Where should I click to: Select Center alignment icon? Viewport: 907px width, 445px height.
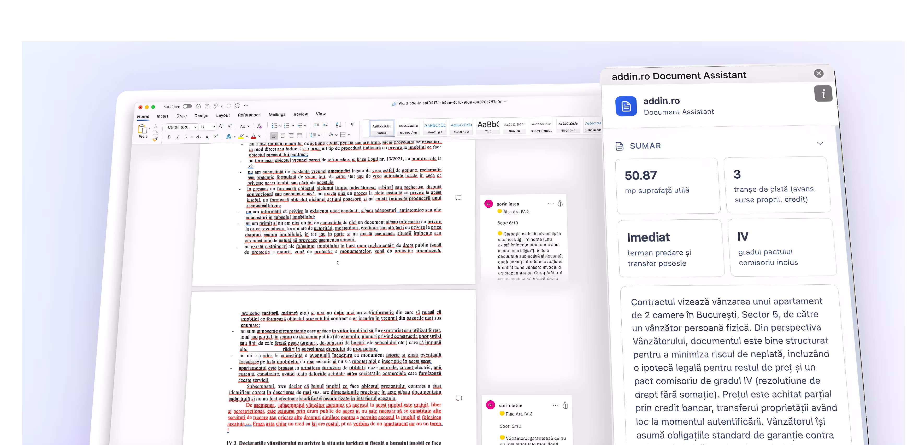click(283, 136)
